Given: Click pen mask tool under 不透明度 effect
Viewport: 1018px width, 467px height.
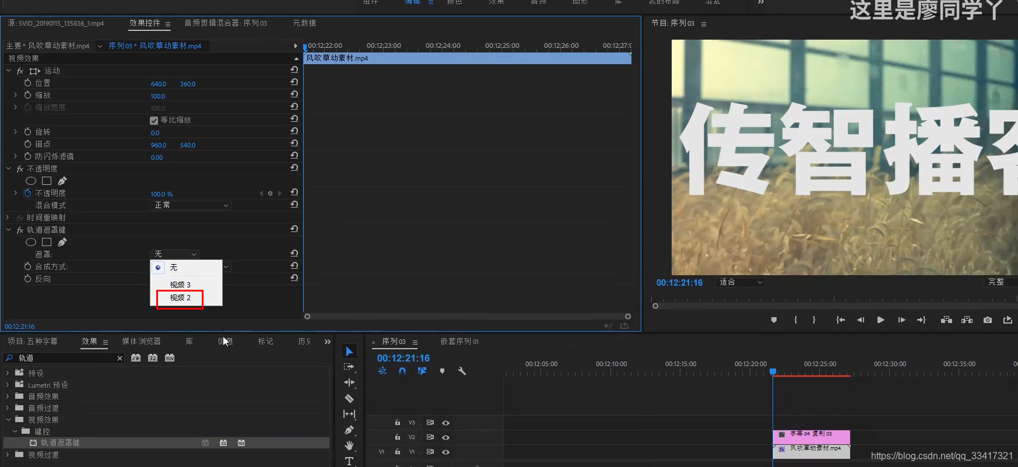Looking at the screenshot, I should (x=62, y=181).
